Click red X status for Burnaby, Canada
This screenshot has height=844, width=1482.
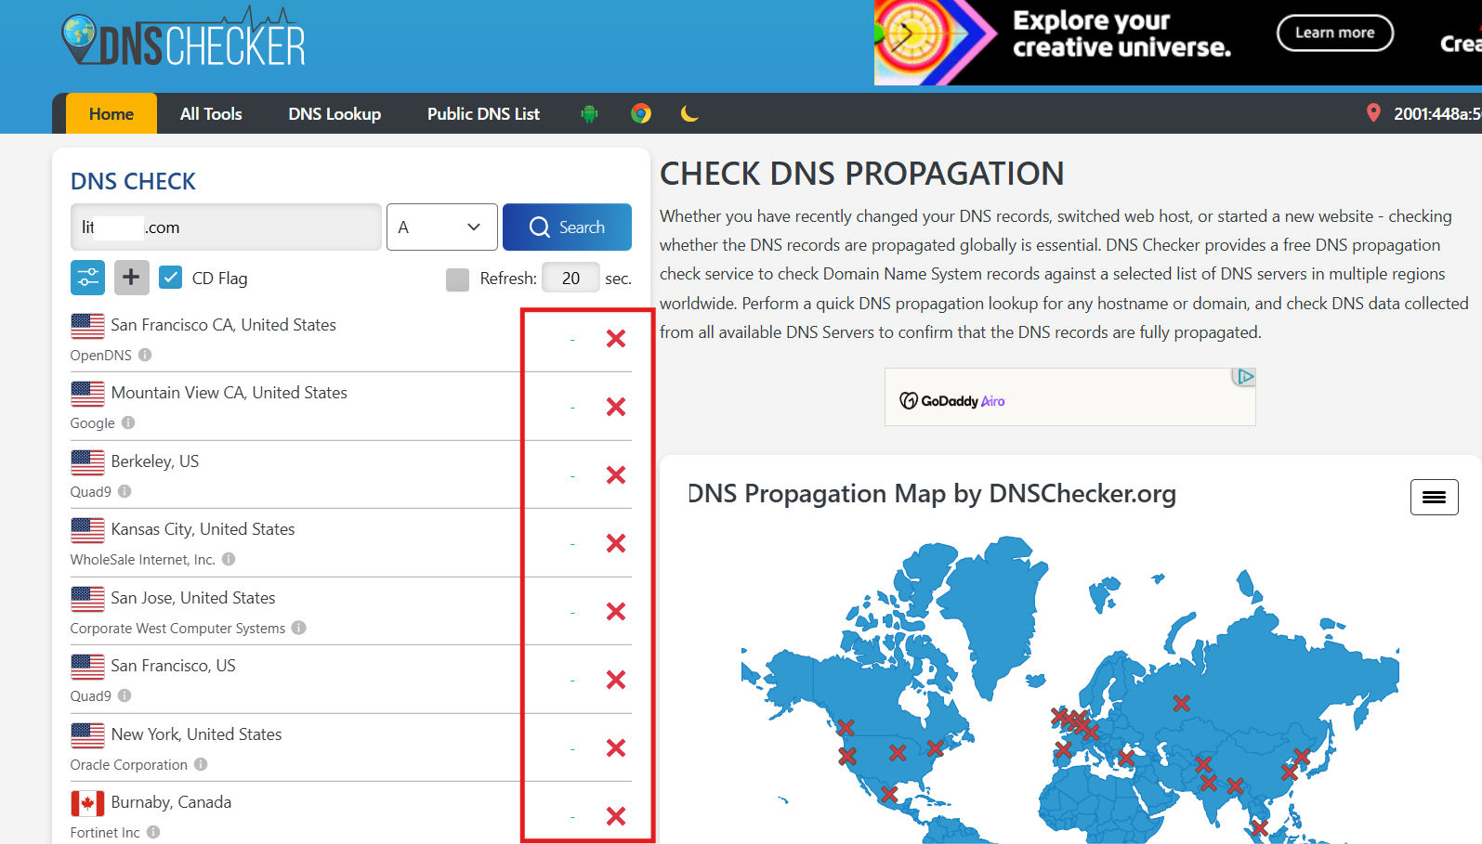click(x=615, y=816)
